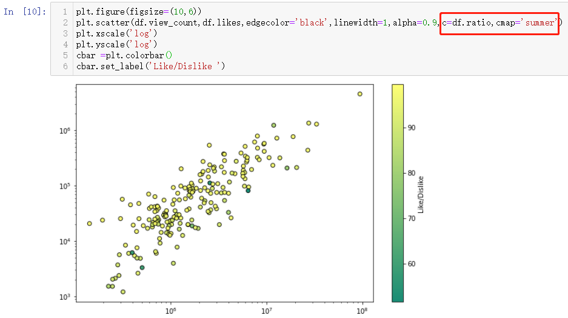Screen dimensions: 568x318
Task: Click the colorbar tick label 70
Action: pos(412,218)
